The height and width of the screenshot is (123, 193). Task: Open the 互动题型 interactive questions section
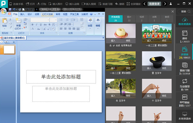coord(185,85)
